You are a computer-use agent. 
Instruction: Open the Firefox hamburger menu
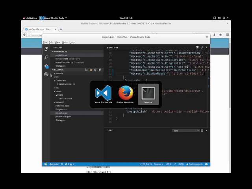coord(228,35)
